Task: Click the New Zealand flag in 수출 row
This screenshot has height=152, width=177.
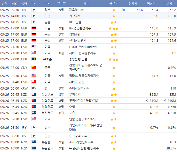Action: pyautogui.click(x=34, y=113)
